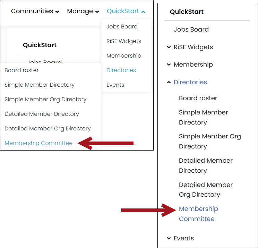This screenshot has height=248, width=258.
Task: Expand the Events chevron in sidebar
Action: click(169, 239)
